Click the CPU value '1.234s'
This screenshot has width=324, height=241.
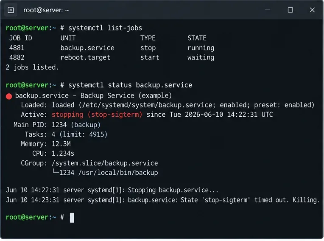[63, 153]
